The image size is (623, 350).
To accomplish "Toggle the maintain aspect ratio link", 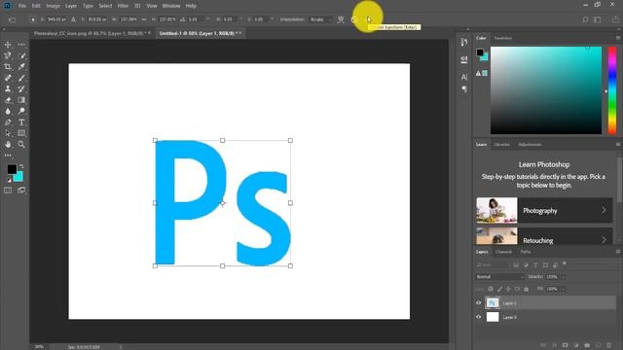I will pos(144,19).
